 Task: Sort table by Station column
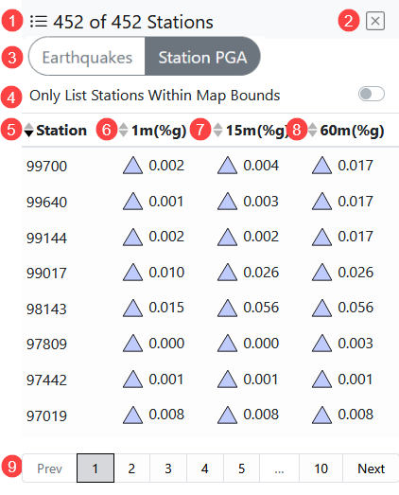coord(56,130)
